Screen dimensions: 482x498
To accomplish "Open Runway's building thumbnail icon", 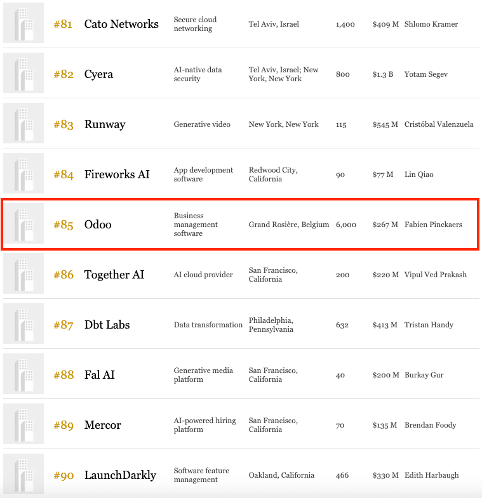I will [x=23, y=123].
